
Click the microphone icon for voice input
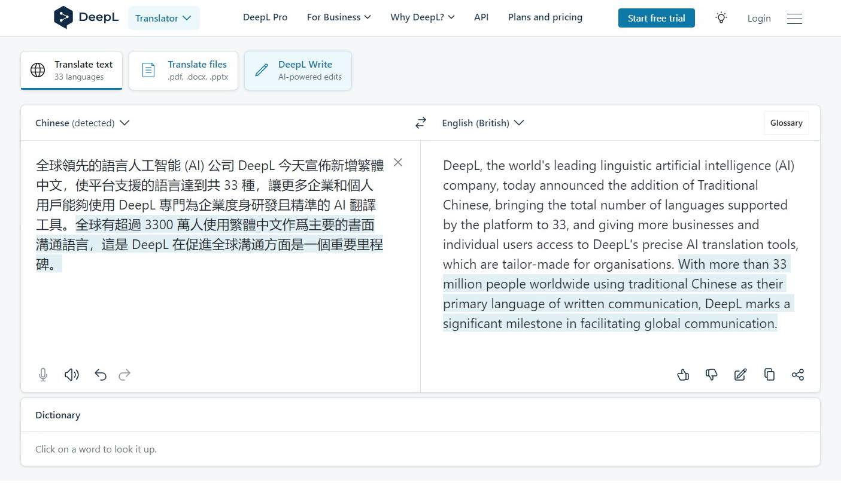(42, 374)
